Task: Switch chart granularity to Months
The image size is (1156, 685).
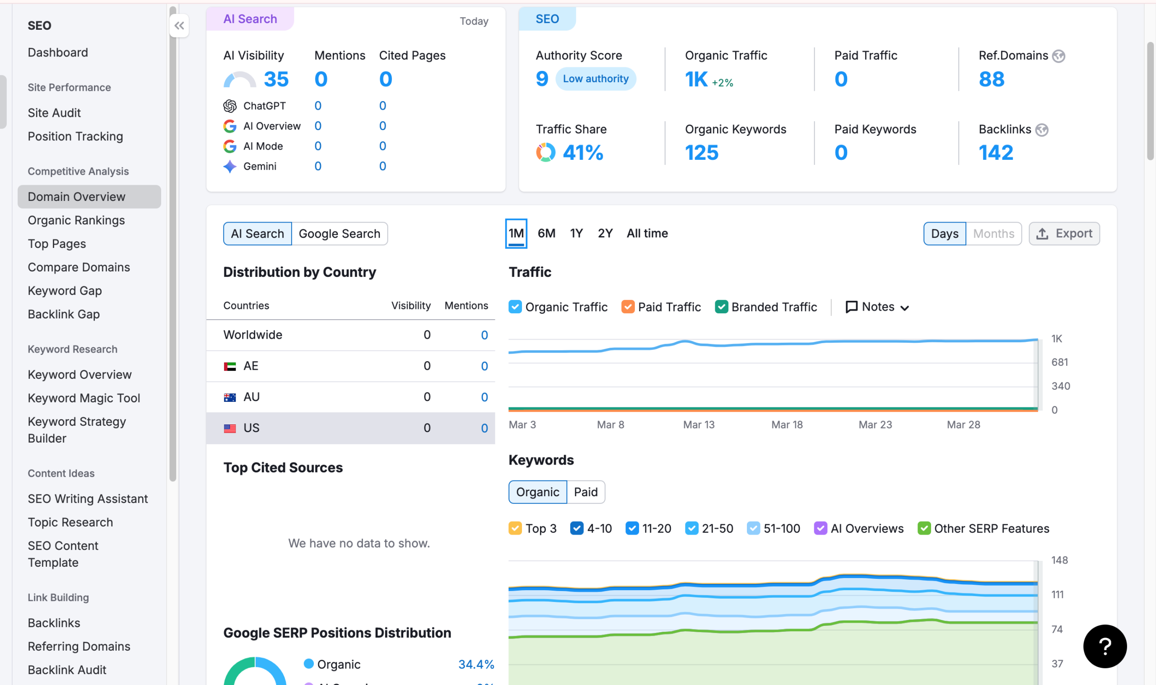Action: [x=993, y=233]
